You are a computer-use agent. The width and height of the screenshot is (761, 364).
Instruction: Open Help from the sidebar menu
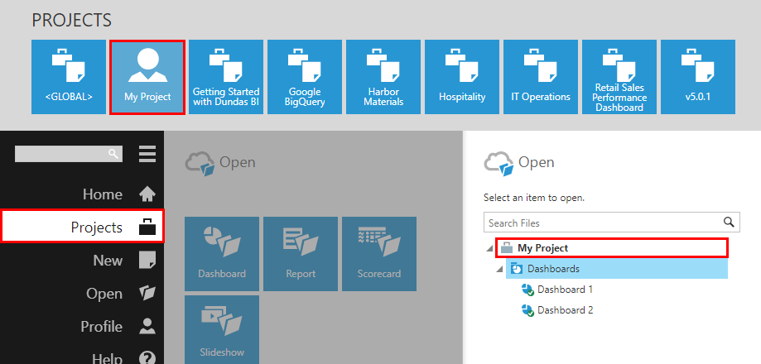pos(82,358)
